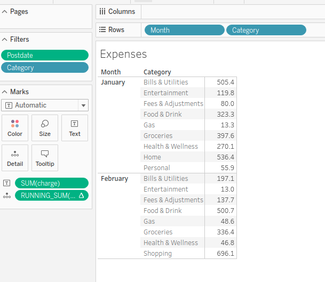
Task: Open the Color marks card
Action: (x=15, y=128)
